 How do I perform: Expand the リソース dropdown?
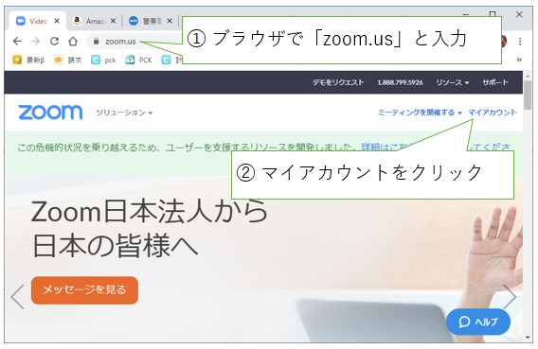click(x=452, y=82)
